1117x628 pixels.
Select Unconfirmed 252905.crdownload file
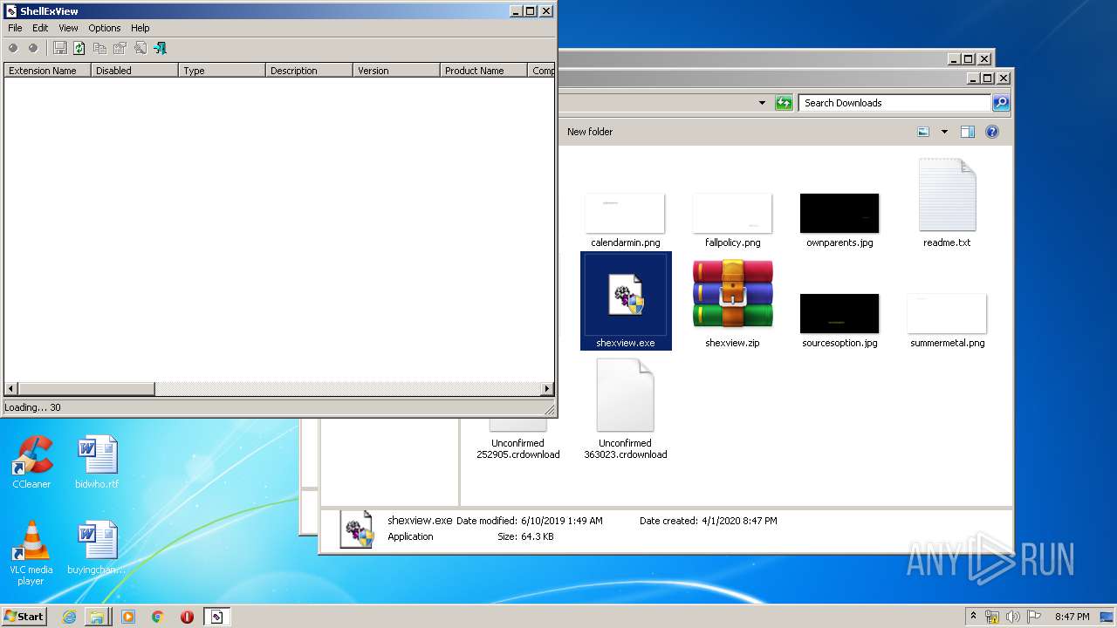(517, 440)
